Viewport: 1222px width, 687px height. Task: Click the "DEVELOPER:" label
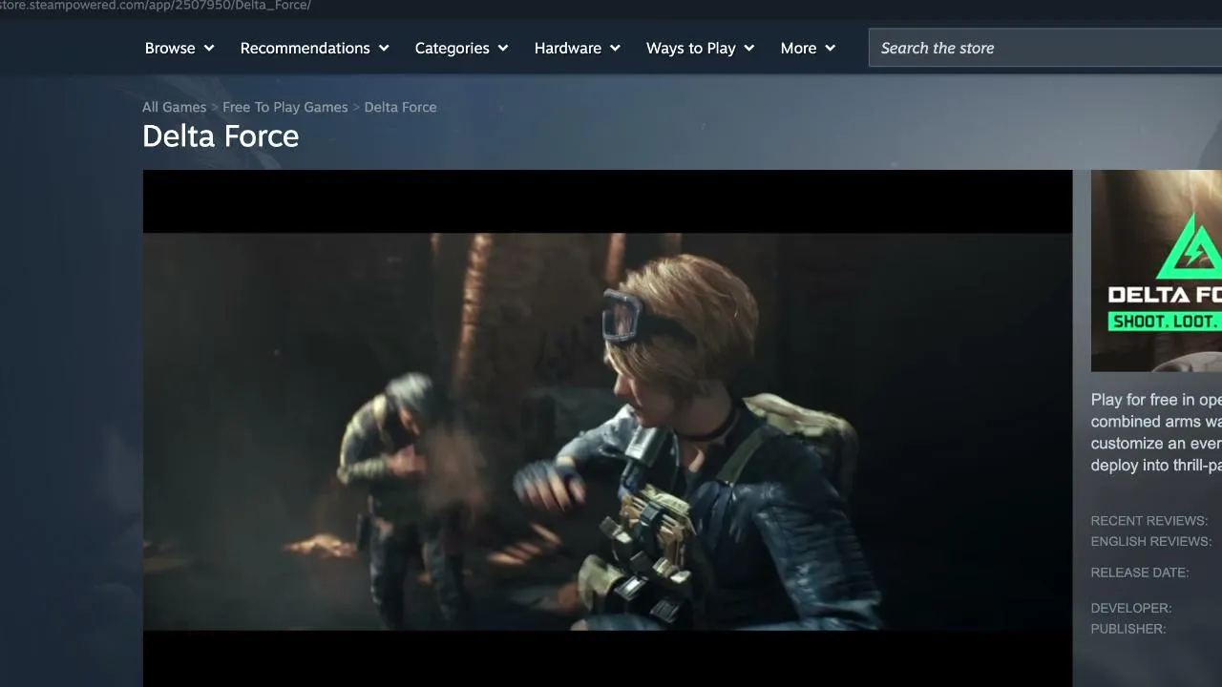[1131, 608]
